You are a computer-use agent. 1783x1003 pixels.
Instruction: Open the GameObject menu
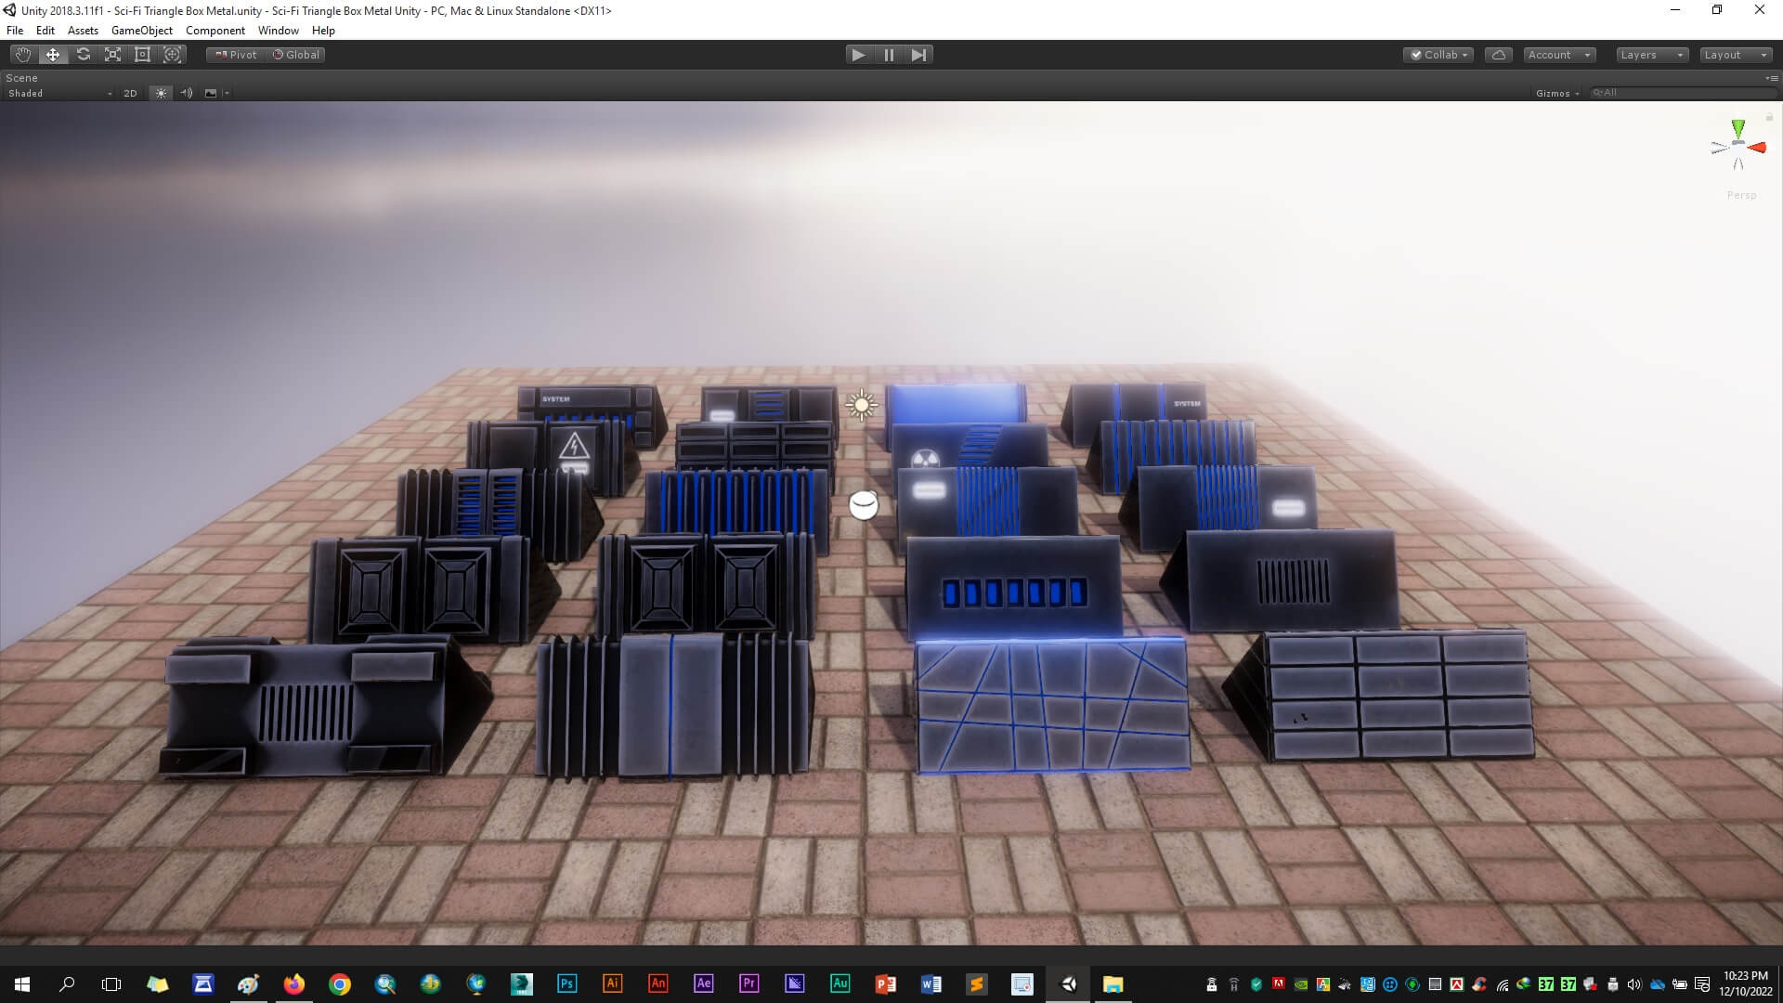coord(141,31)
